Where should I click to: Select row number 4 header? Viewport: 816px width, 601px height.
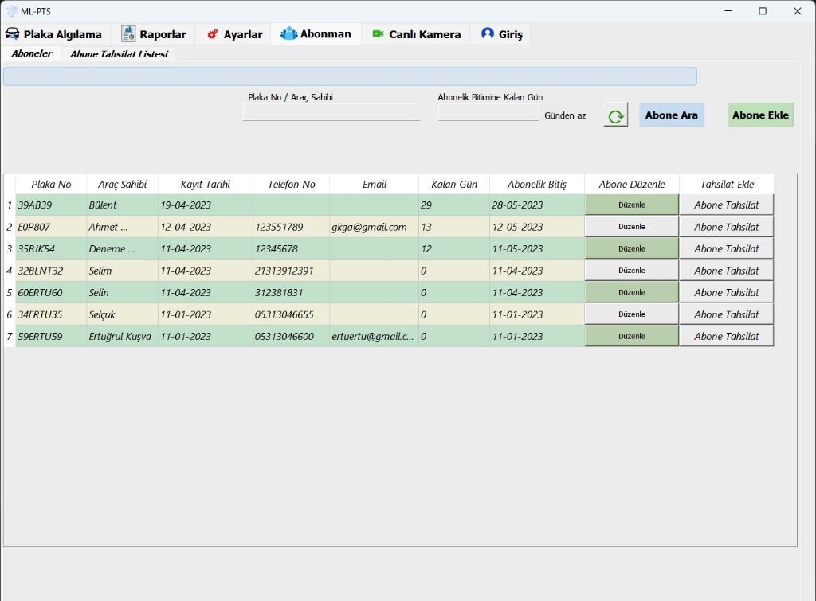[10, 271]
